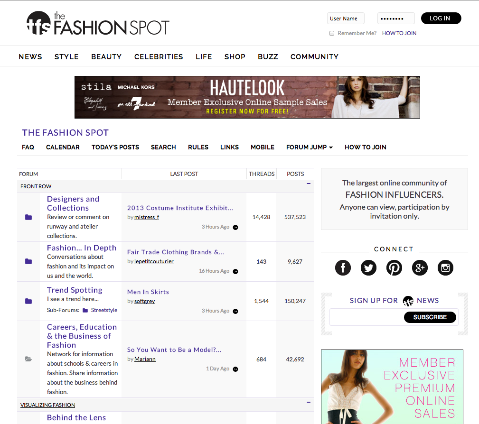This screenshot has width=479, height=424.
Task: Click the Subscribe button
Action: (430, 317)
